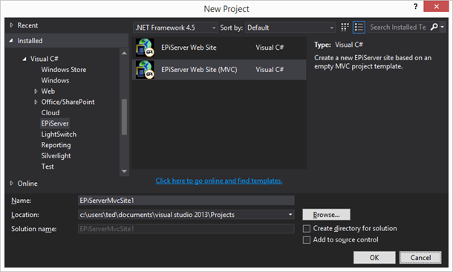Open the Sort by Default dropdown
Image resolution: width=453 pixels, height=272 pixels.
[x=290, y=27]
